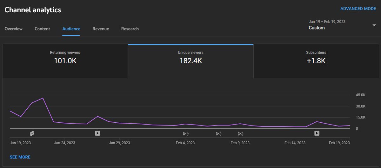Click the Jan 24, 2023 axis date
The image size is (381, 168).
point(64,143)
